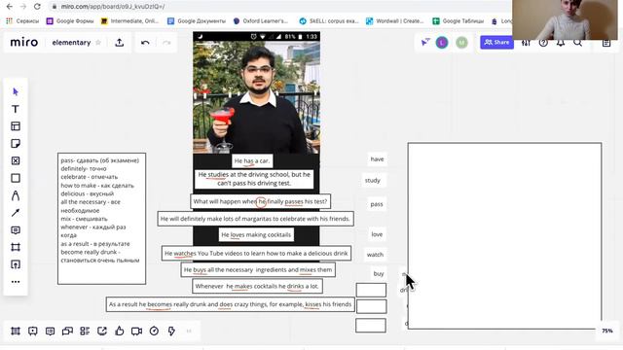Open the Frames panel in bottom toolbar
The image size is (623, 350).
pyautogui.click(x=16, y=331)
